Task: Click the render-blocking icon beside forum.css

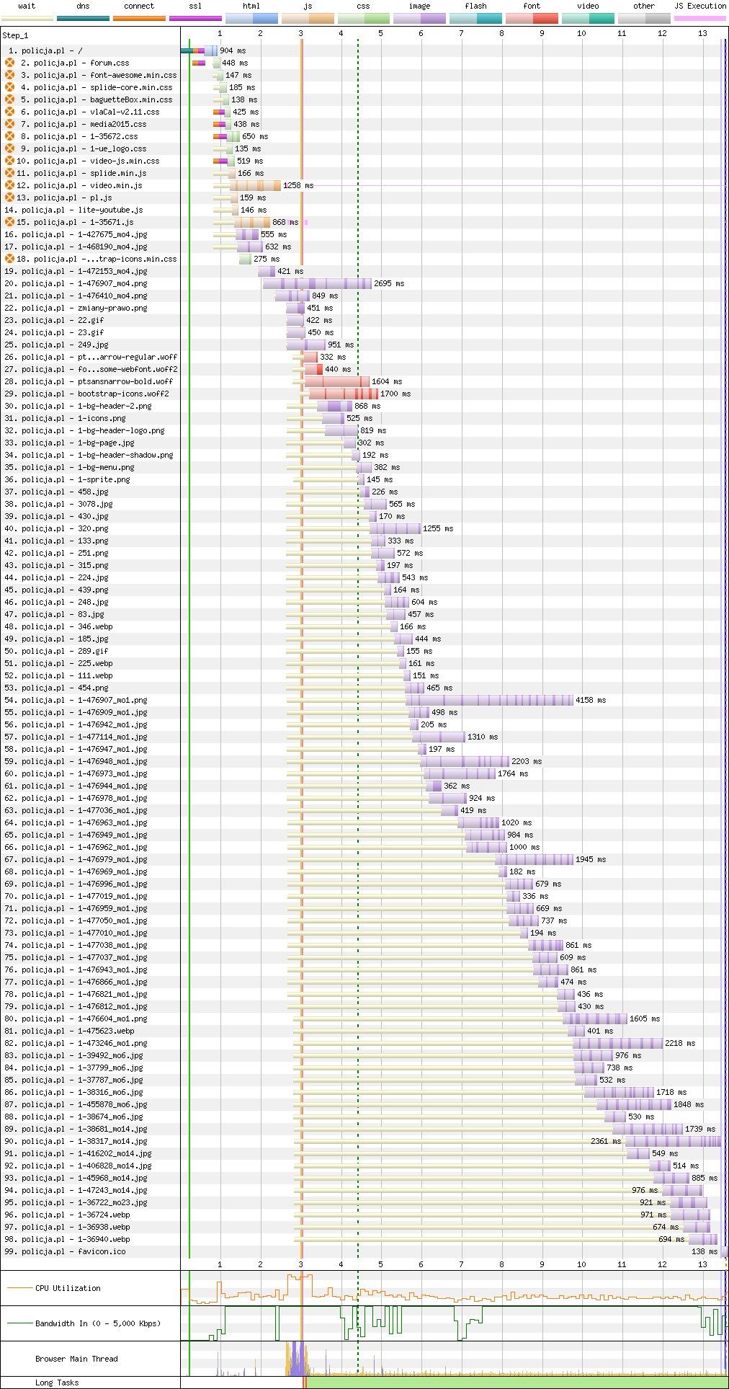Action: pos(9,63)
